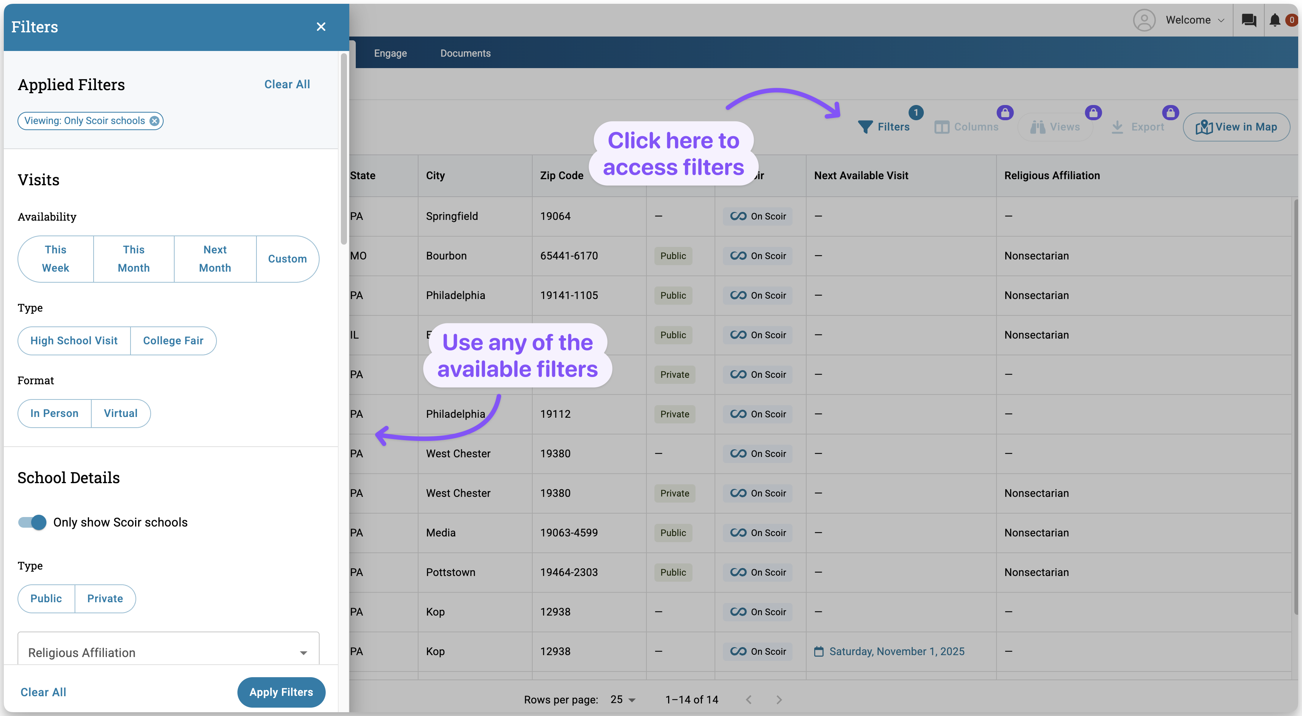This screenshot has width=1302, height=716.
Task: Open the chat messages icon
Action: click(1248, 20)
